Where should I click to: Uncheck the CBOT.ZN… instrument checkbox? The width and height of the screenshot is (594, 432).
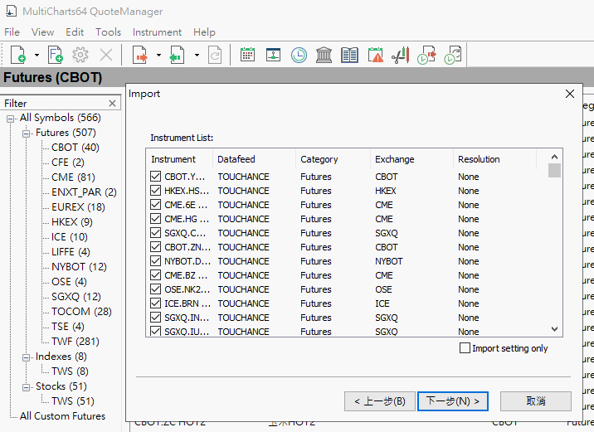tap(156, 247)
